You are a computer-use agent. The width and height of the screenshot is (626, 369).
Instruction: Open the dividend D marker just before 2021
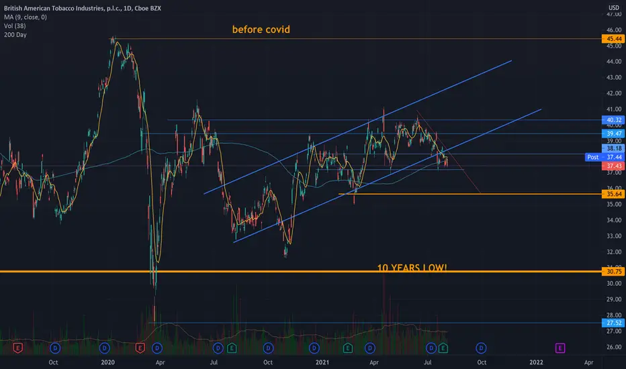314,348
